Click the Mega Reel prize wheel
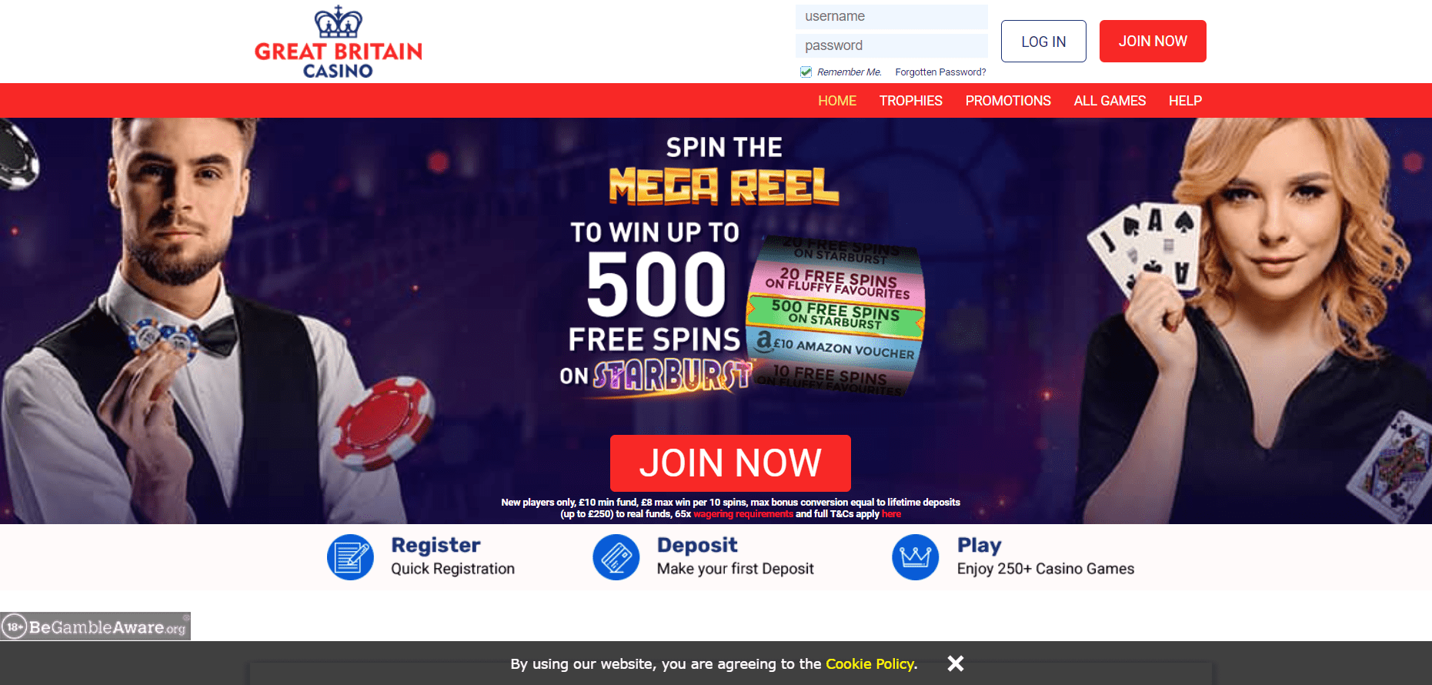Screen dimensions: 1432x685 (836, 316)
